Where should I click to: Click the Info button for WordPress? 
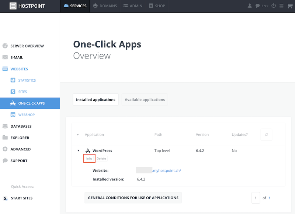pyautogui.click(x=89, y=158)
